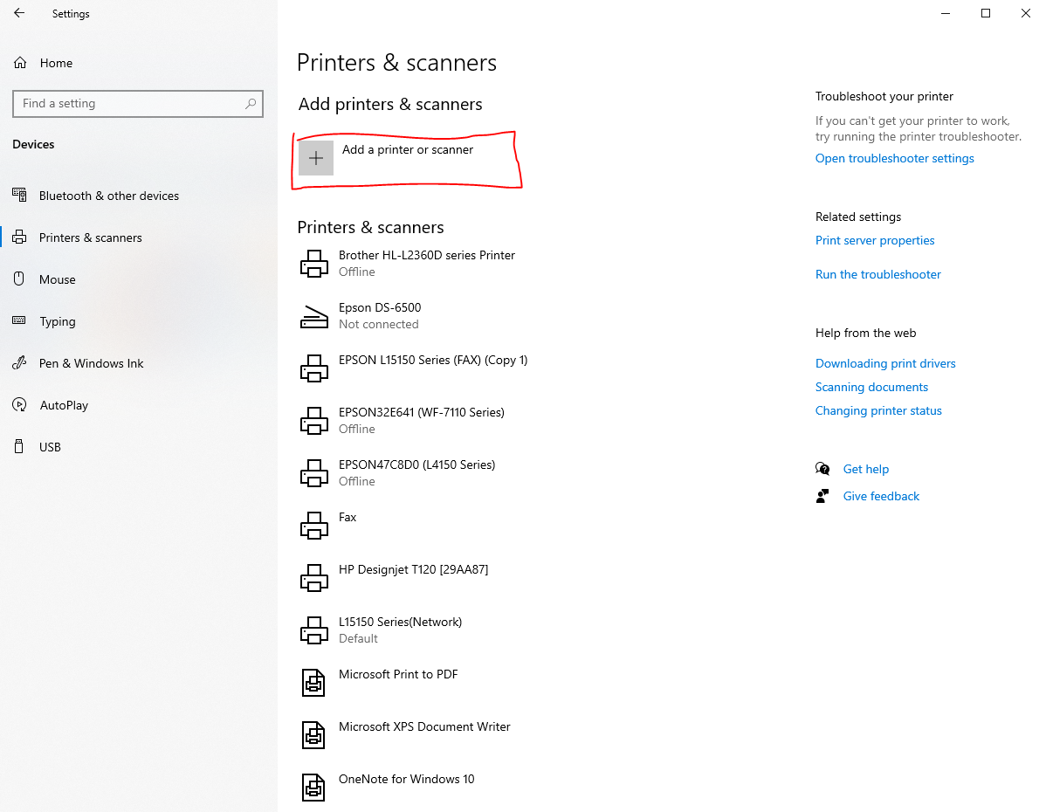This screenshot has height=812, width=1046.
Task: Click the OneNote for Windows 10 icon
Action: pos(313,788)
